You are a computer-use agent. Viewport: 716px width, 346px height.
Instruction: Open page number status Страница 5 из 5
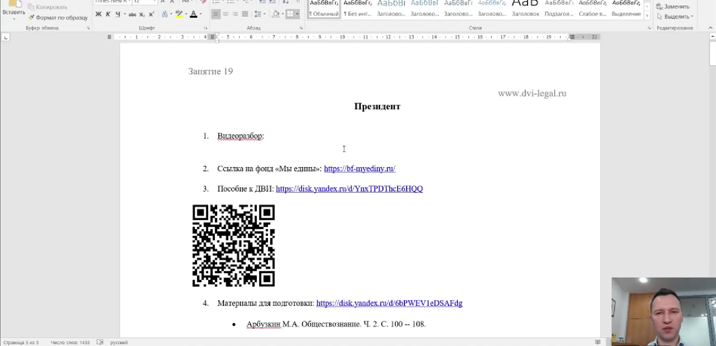click(21, 343)
